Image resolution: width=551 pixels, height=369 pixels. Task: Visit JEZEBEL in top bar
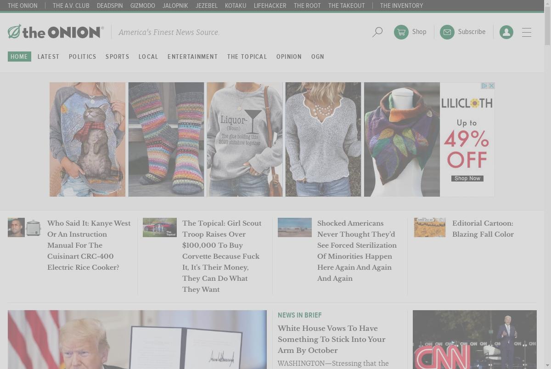point(207,6)
